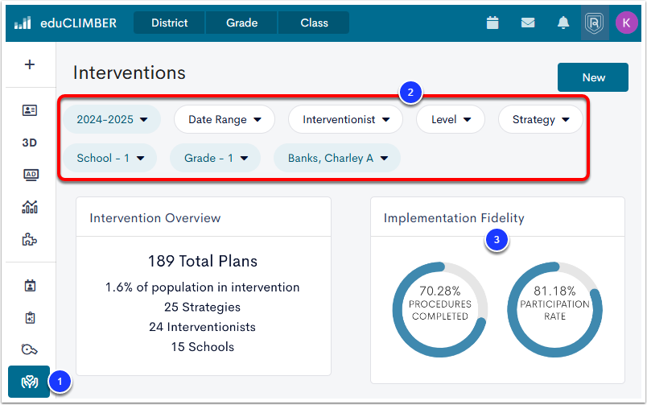This screenshot has height=405, width=647.
Task: Click the shield badge icon in header
Action: click(594, 23)
